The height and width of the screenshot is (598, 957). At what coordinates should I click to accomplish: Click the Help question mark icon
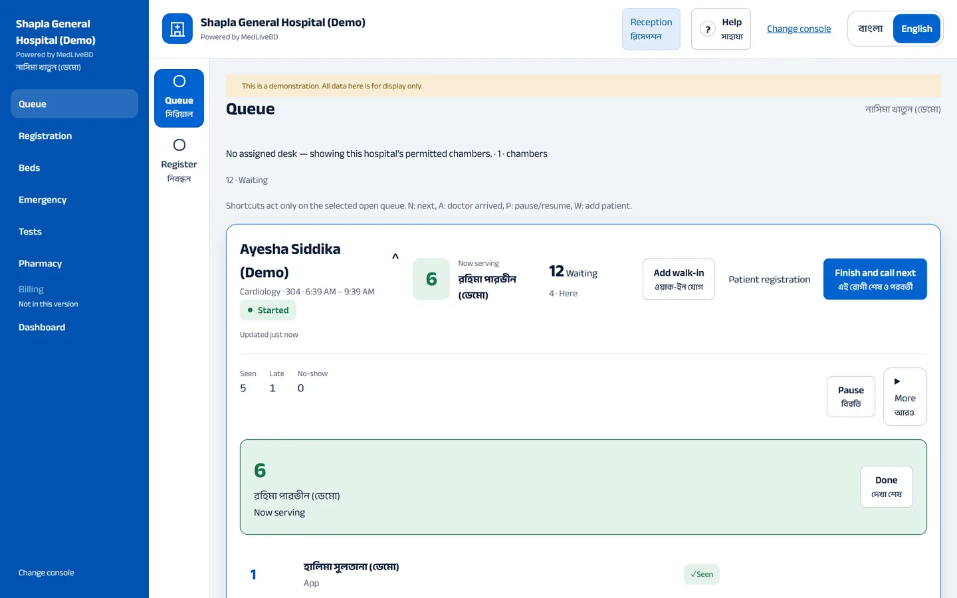pos(708,29)
